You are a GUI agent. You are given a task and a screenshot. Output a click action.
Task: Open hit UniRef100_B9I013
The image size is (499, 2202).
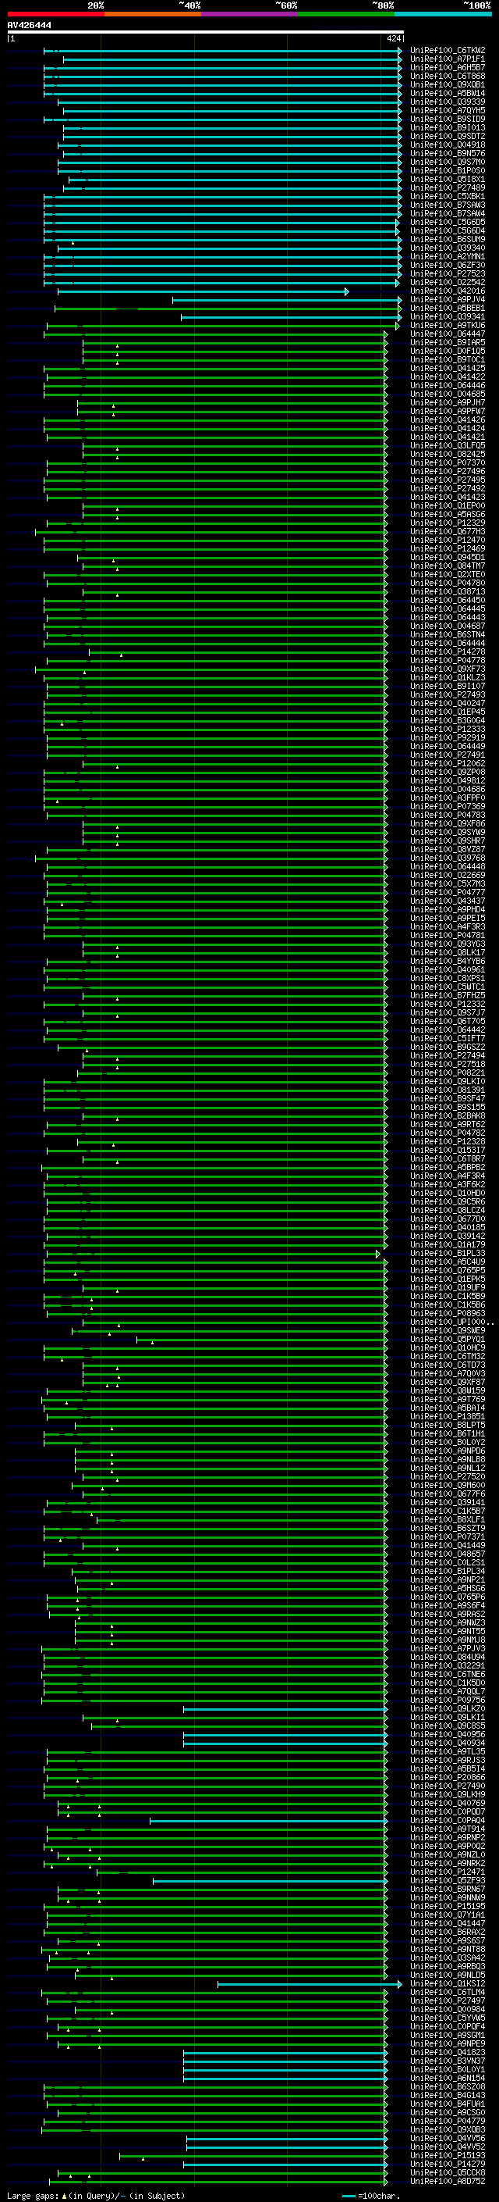click(x=448, y=127)
